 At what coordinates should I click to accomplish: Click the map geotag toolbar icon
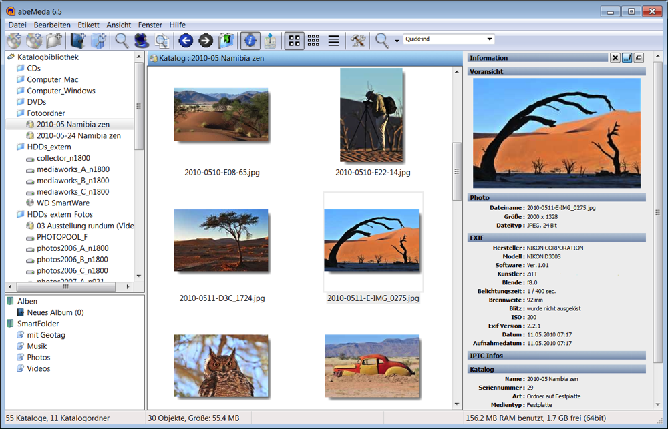270,41
